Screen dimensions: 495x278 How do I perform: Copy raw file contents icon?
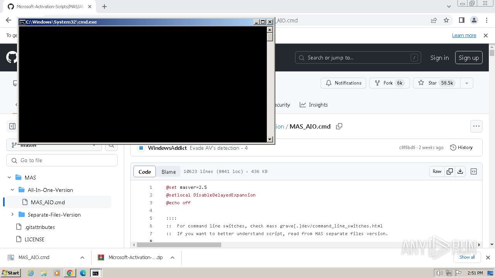point(450,171)
